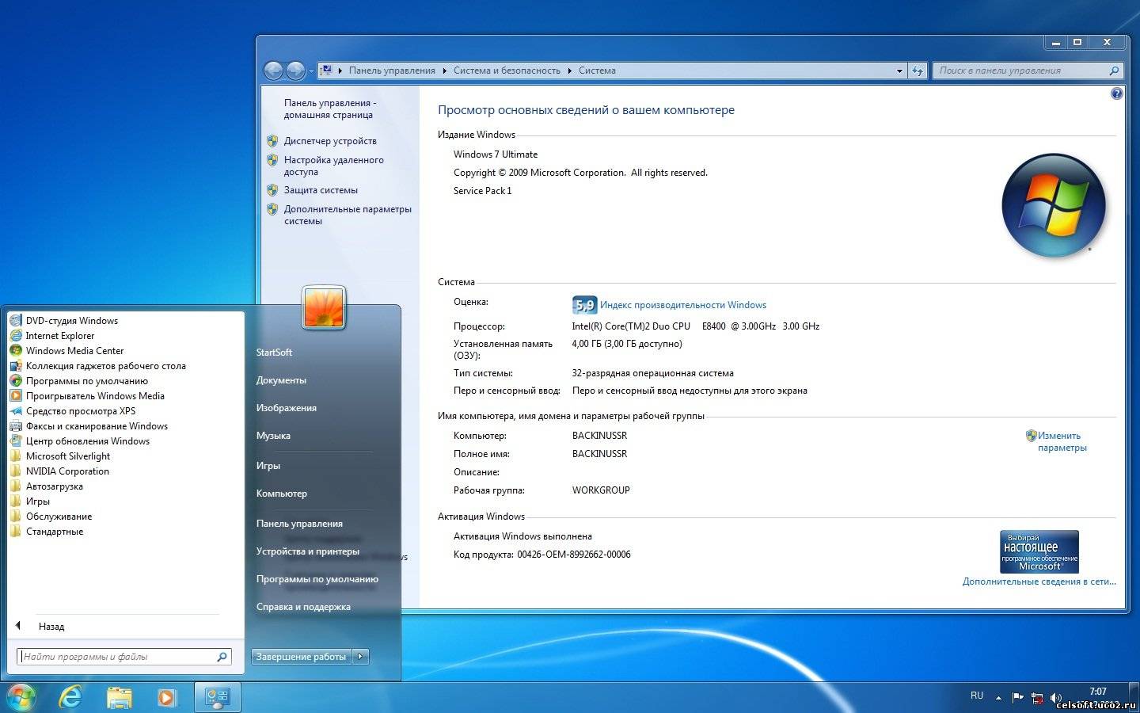Screen dimensions: 1140x713
Task: Expand the Автозагрузка folder
Action: pyautogui.click(x=46, y=486)
